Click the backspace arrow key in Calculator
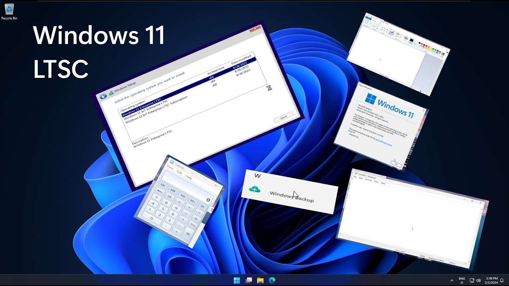 coord(160,191)
